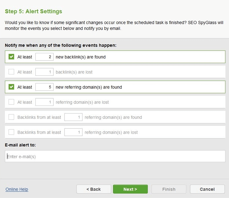Viewport: 229px width, 198px height.
Task: Enable the backlinks are lost alert
Action: [x=11, y=72]
